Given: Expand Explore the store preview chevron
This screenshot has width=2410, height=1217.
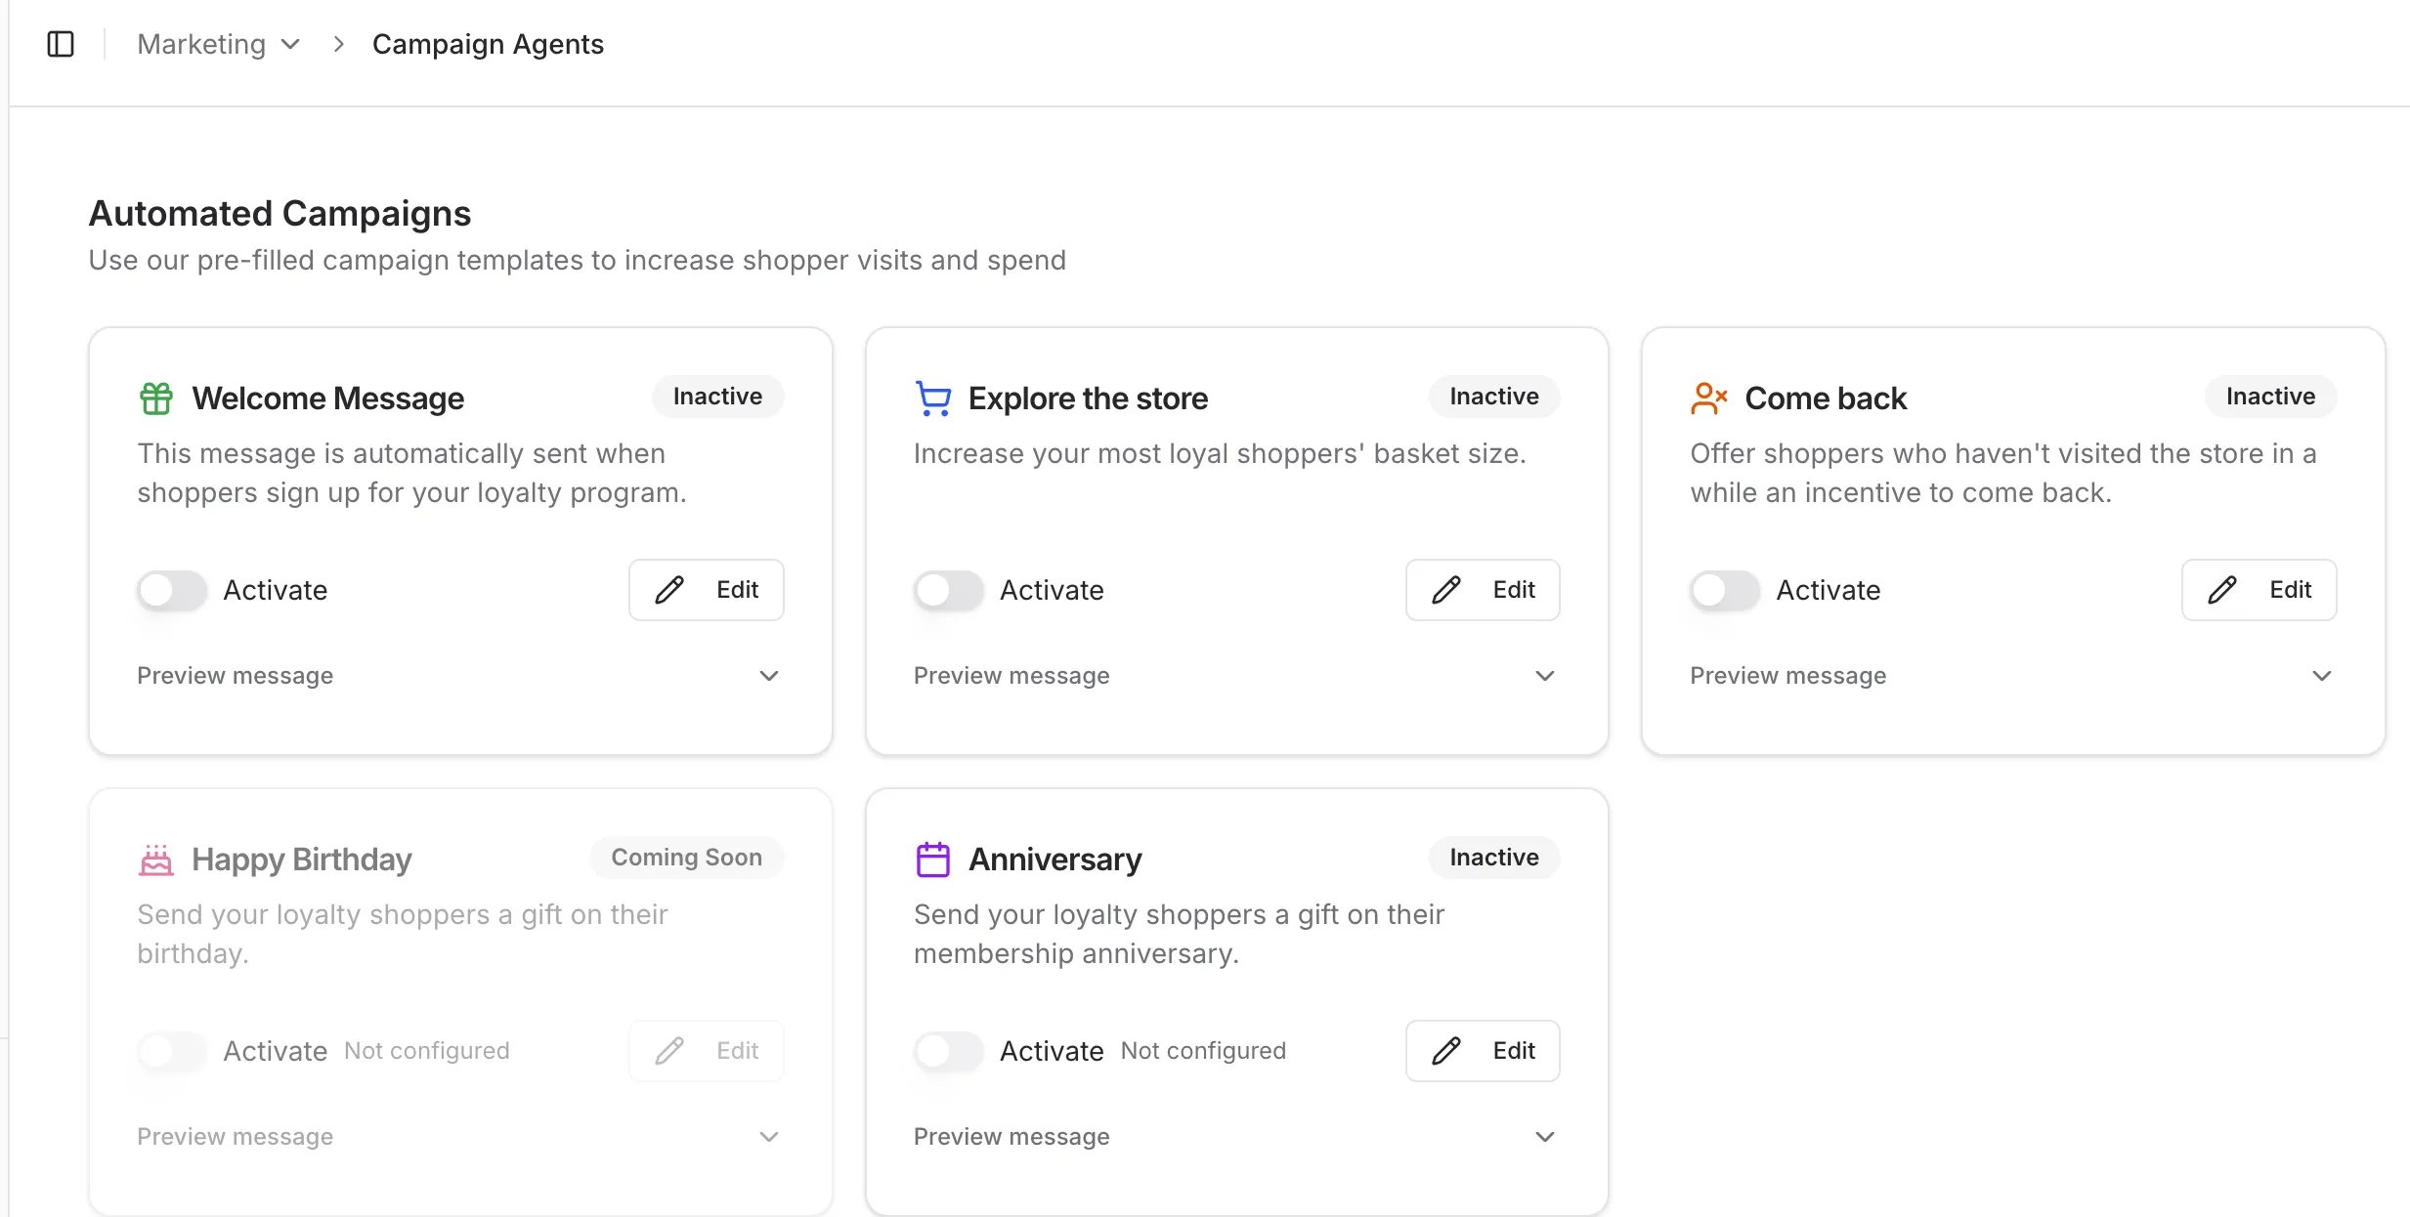Looking at the screenshot, I should tap(1545, 676).
